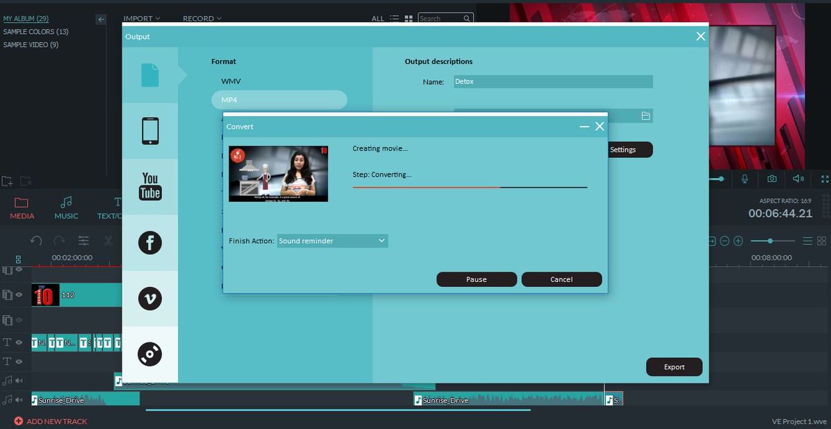Undo the last timeline edit
This screenshot has width=831, height=429.
(37, 240)
